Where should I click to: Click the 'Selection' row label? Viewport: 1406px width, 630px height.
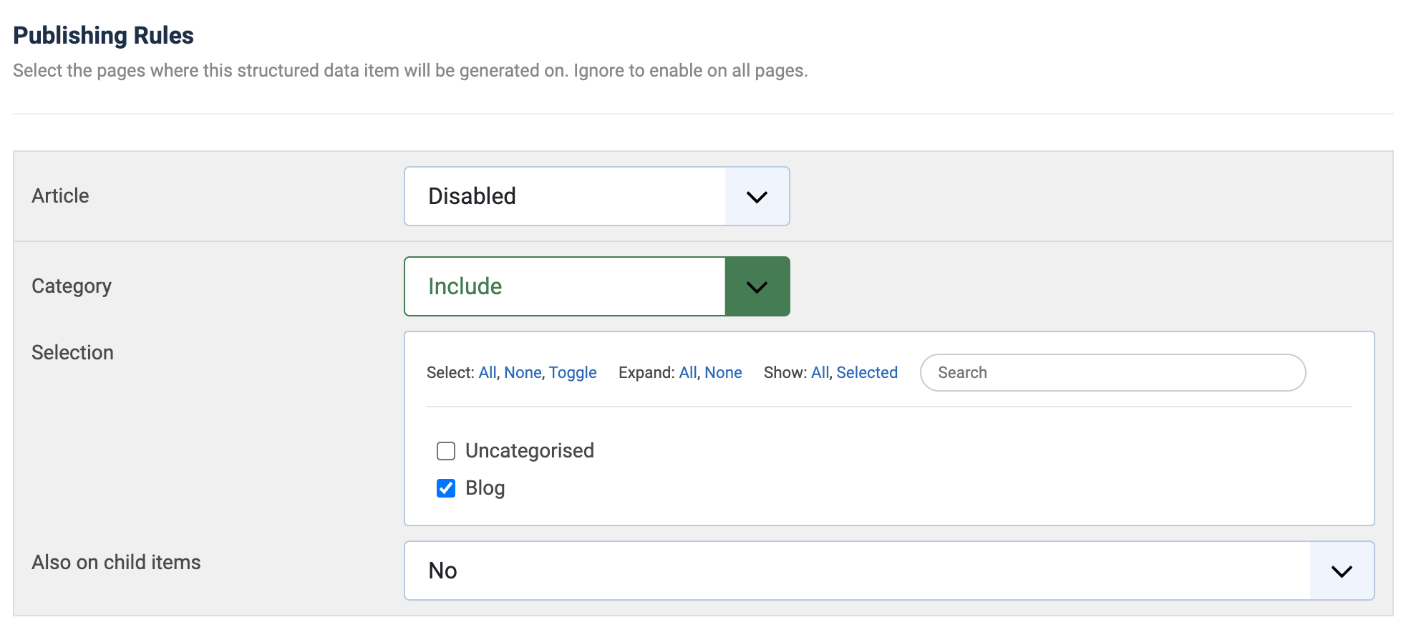pos(72,352)
